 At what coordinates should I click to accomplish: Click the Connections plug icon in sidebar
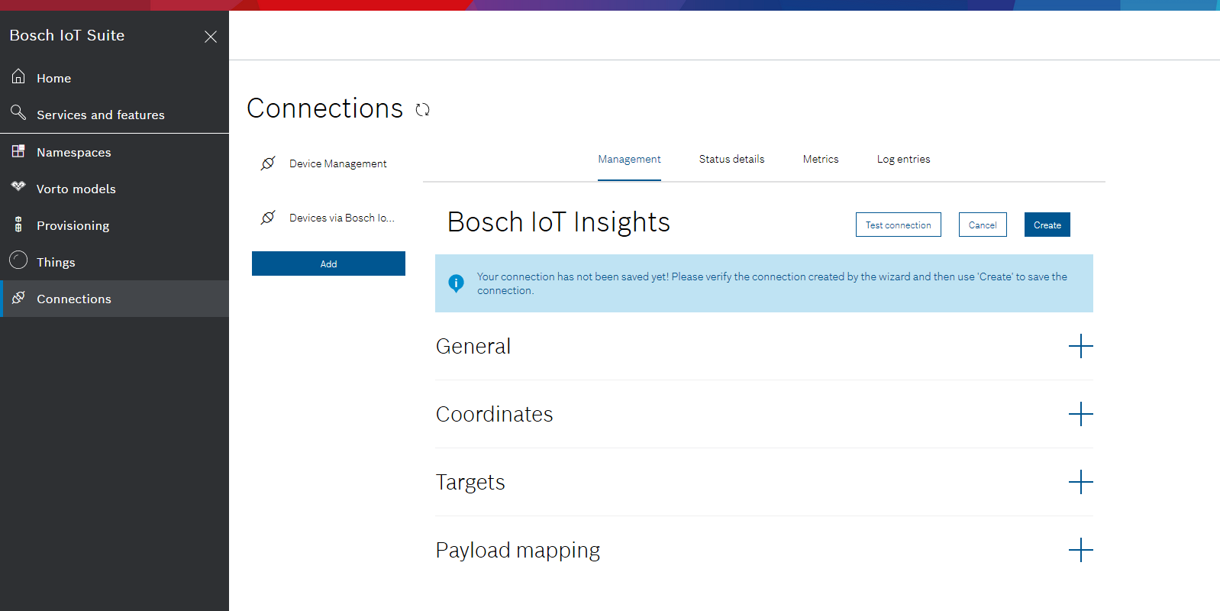coord(18,297)
